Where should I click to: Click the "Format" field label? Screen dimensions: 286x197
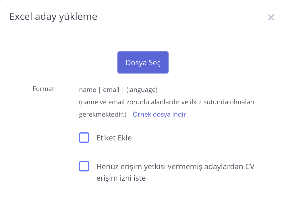click(x=43, y=89)
